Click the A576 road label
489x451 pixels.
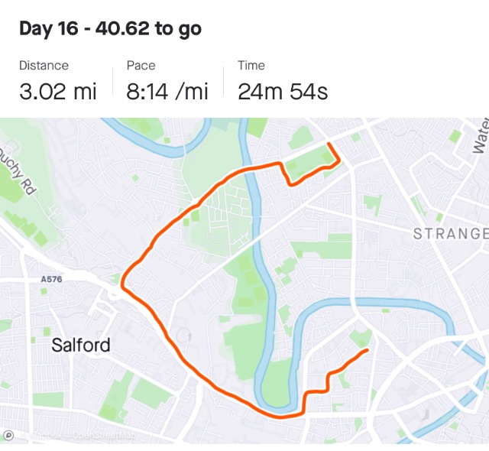coord(51,279)
